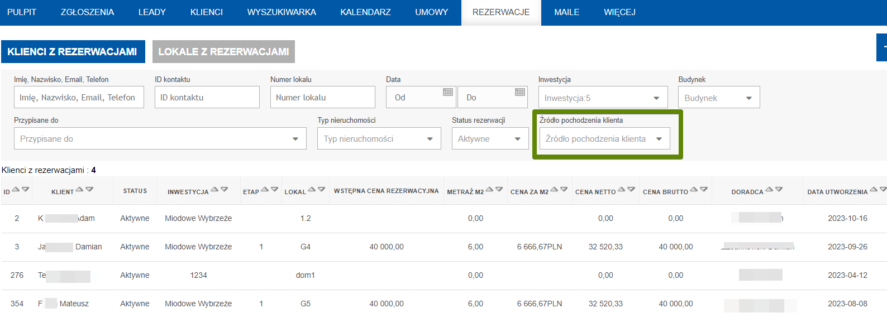Switch to LOKALE Z REZERWACJAMI view

click(x=223, y=51)
